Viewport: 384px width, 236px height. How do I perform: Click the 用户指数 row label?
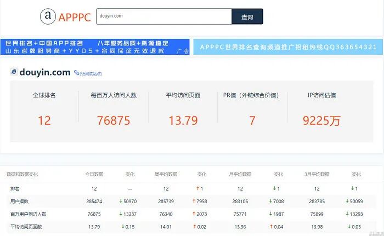click(x=19, y=202)
